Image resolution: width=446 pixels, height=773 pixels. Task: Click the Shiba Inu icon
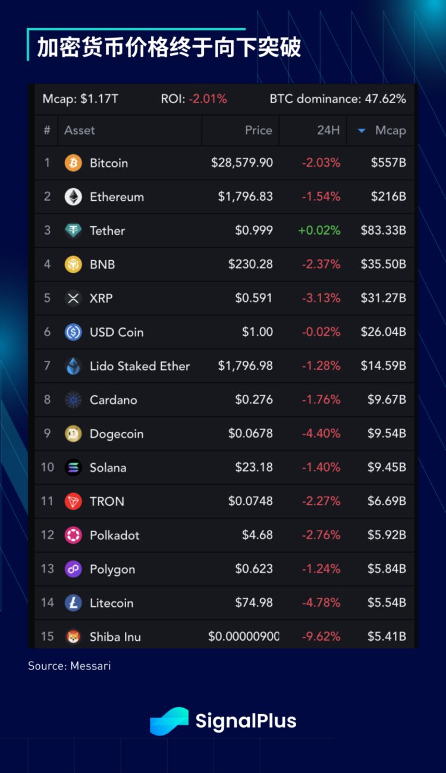pos(73,637)
